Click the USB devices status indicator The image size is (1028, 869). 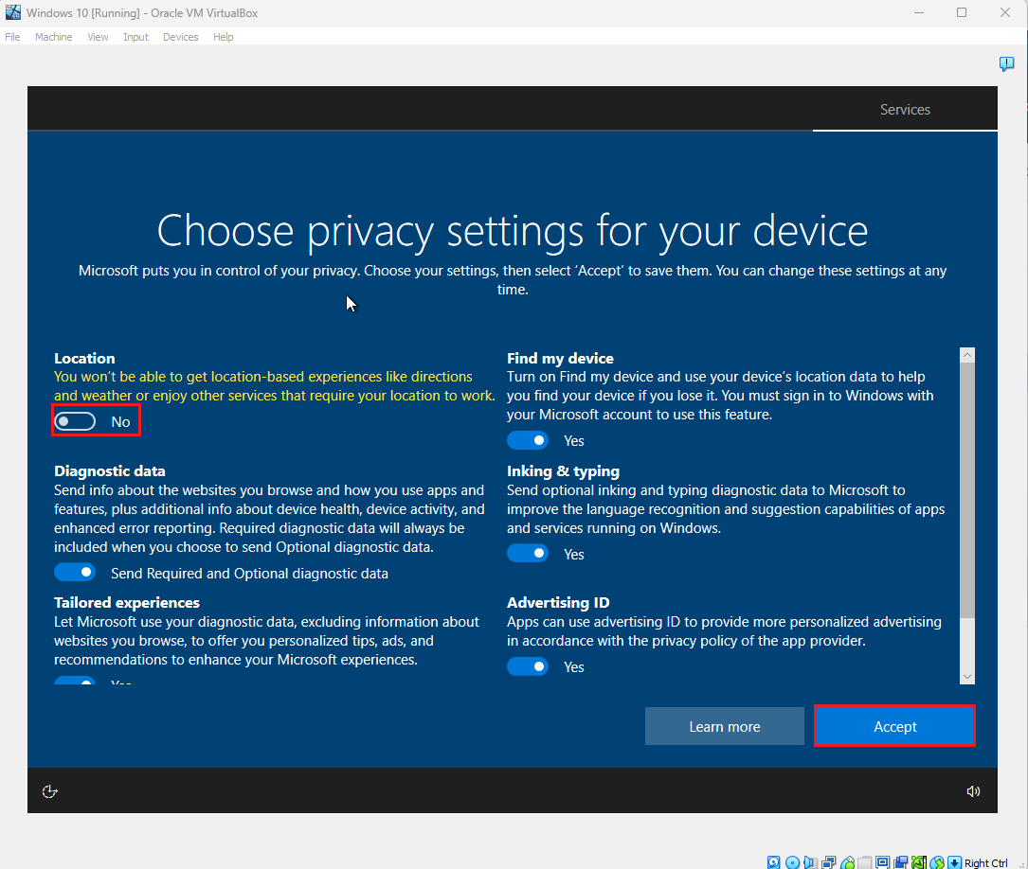coord(847,862)
